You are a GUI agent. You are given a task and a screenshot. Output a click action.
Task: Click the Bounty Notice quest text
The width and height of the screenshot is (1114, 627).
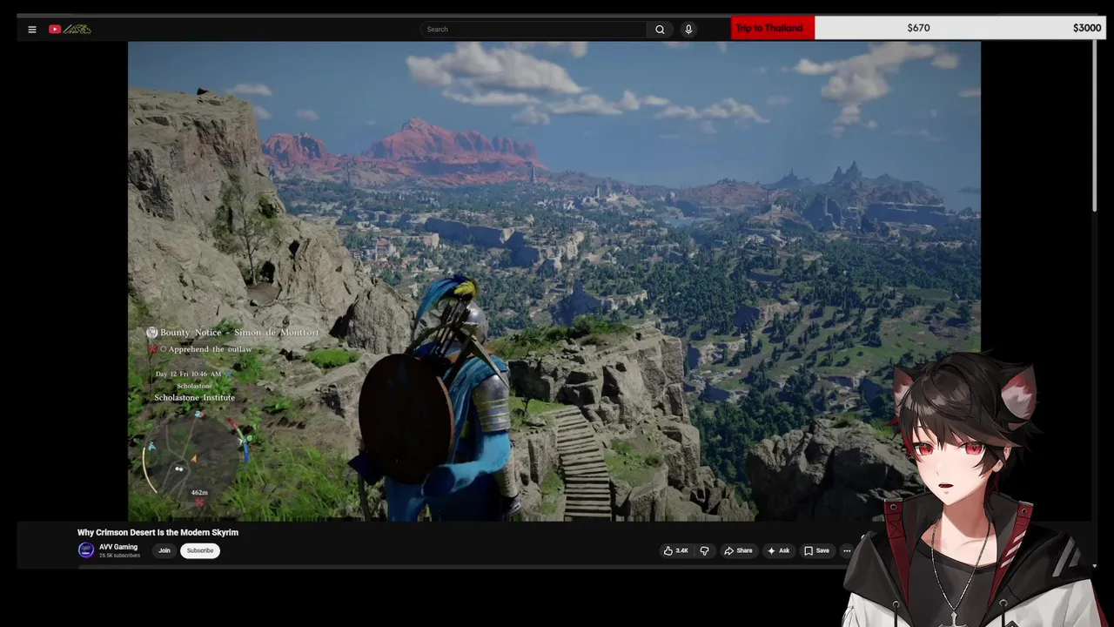239,333
